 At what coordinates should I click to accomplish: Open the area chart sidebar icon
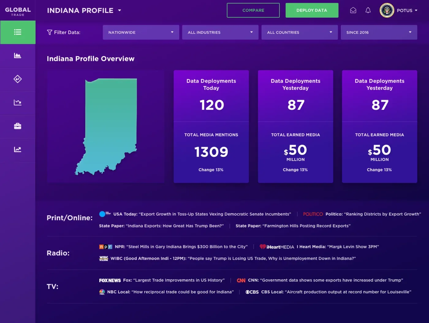pos(18,55)
